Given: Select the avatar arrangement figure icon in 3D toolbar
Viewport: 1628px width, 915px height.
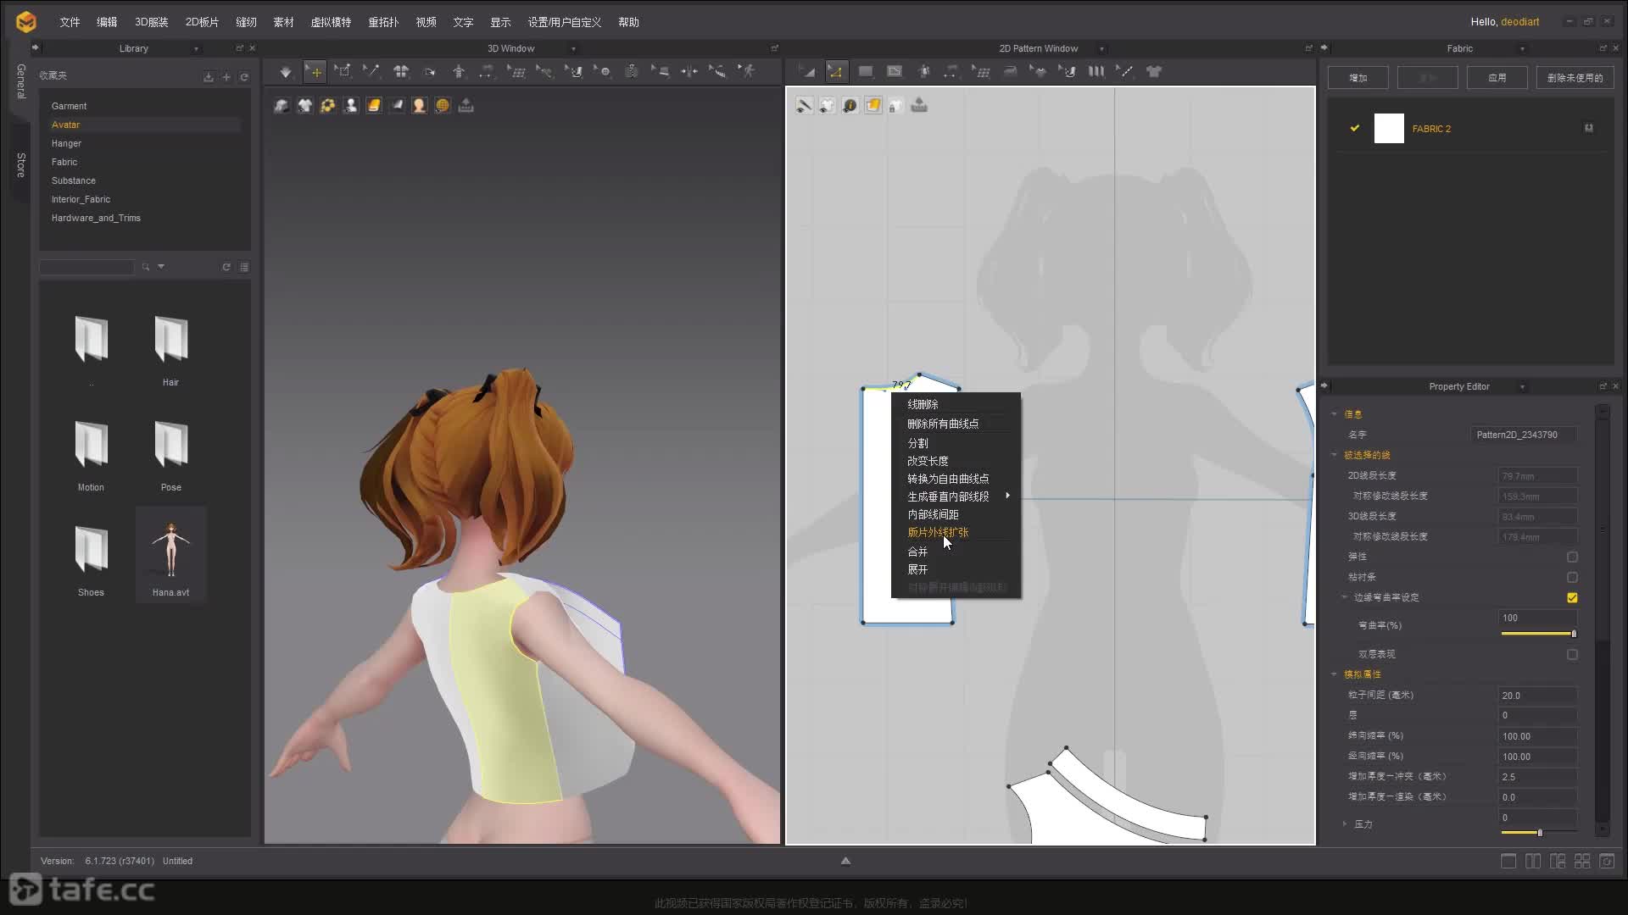Looking at the screenshot, I should 459,72.
